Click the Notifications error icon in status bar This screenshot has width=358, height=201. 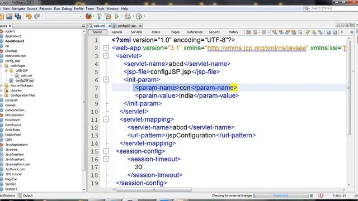tap(321, 195)
